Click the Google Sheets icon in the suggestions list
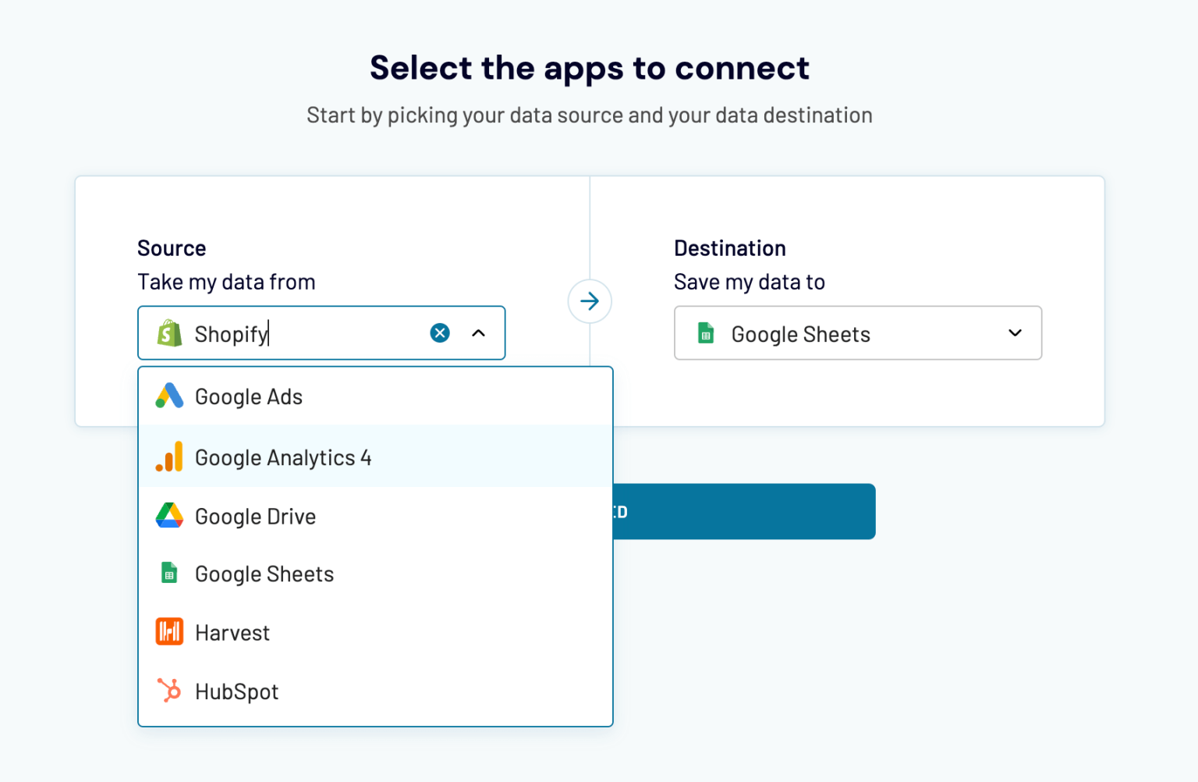The width and height of the screenshot is (1198, 782). [x=168, y=573]
